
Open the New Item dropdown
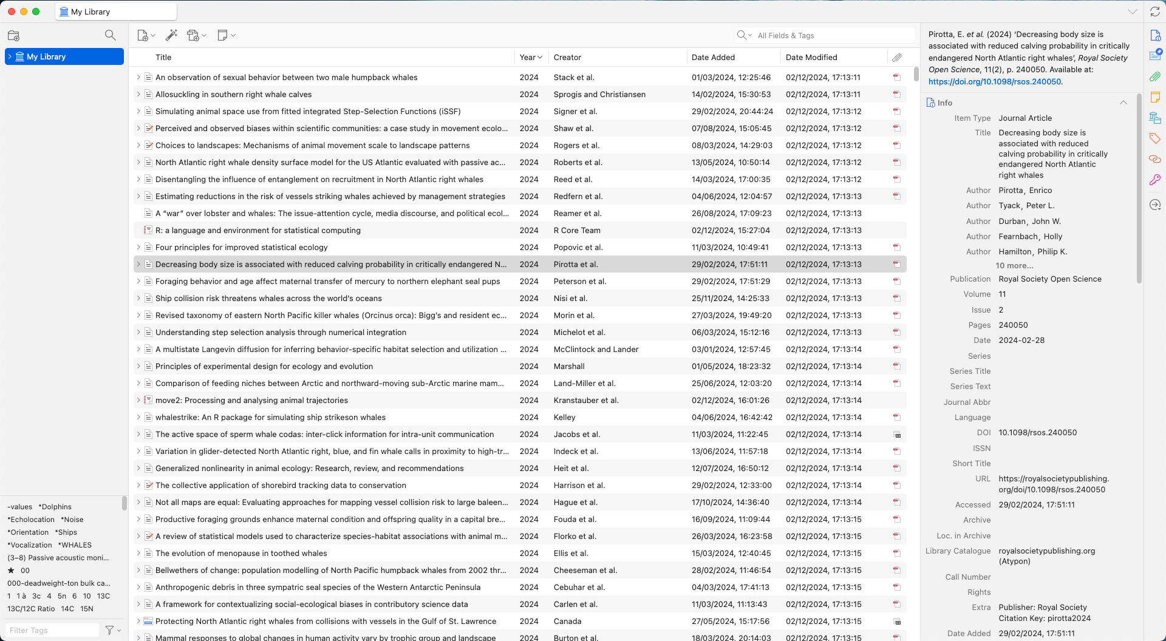click(x=146, y=36)
